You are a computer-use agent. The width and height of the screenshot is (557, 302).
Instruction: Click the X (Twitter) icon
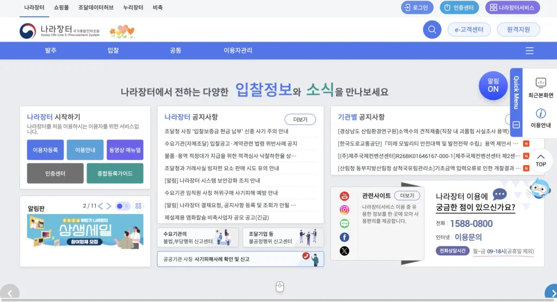point(344,251)
